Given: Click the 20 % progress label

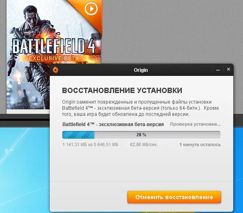Looking at the screenshot, I should [x=141, y=135].
